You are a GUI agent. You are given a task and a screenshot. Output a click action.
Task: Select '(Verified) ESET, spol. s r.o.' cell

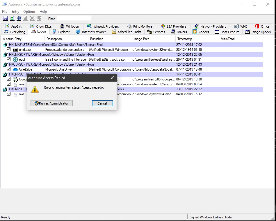pyautogui.click(x=107, y=60)
